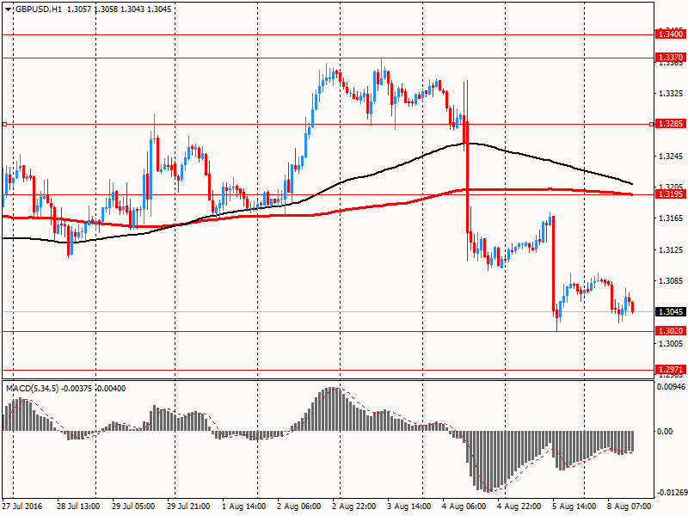Select the 1.3085 price scale value
This screenshot has width=688, height=516.
671,281
